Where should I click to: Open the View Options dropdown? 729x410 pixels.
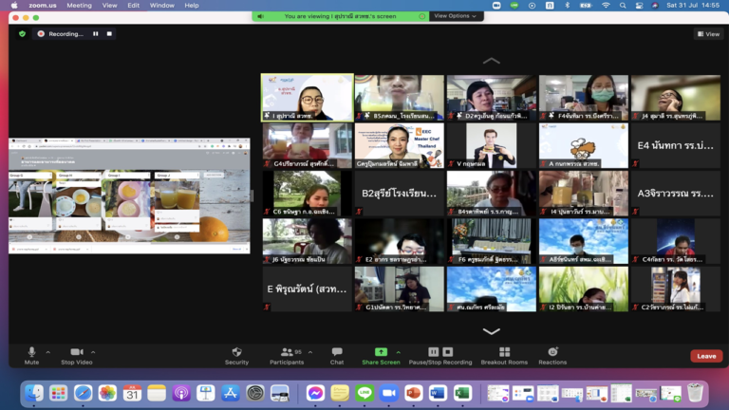[x=456, y=16]
